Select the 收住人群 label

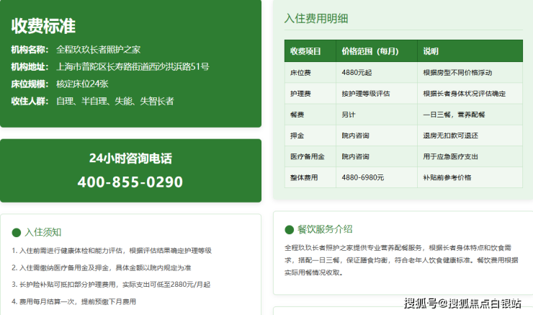click(30, 101)
